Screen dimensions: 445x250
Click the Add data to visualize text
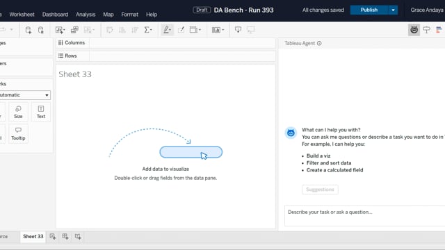[x=165, y=169]
